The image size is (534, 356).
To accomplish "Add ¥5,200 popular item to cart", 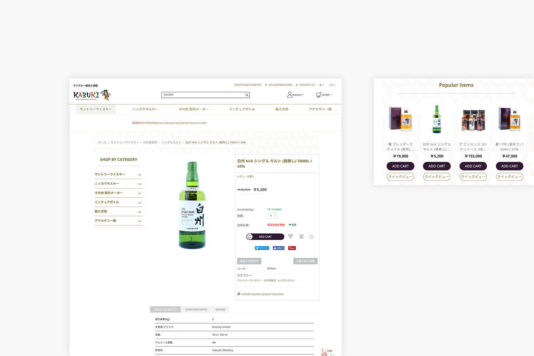I will pos(437,166).
